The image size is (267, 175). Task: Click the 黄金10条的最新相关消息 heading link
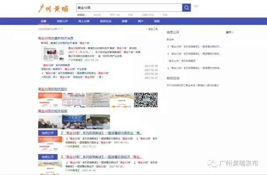point(56,38)
